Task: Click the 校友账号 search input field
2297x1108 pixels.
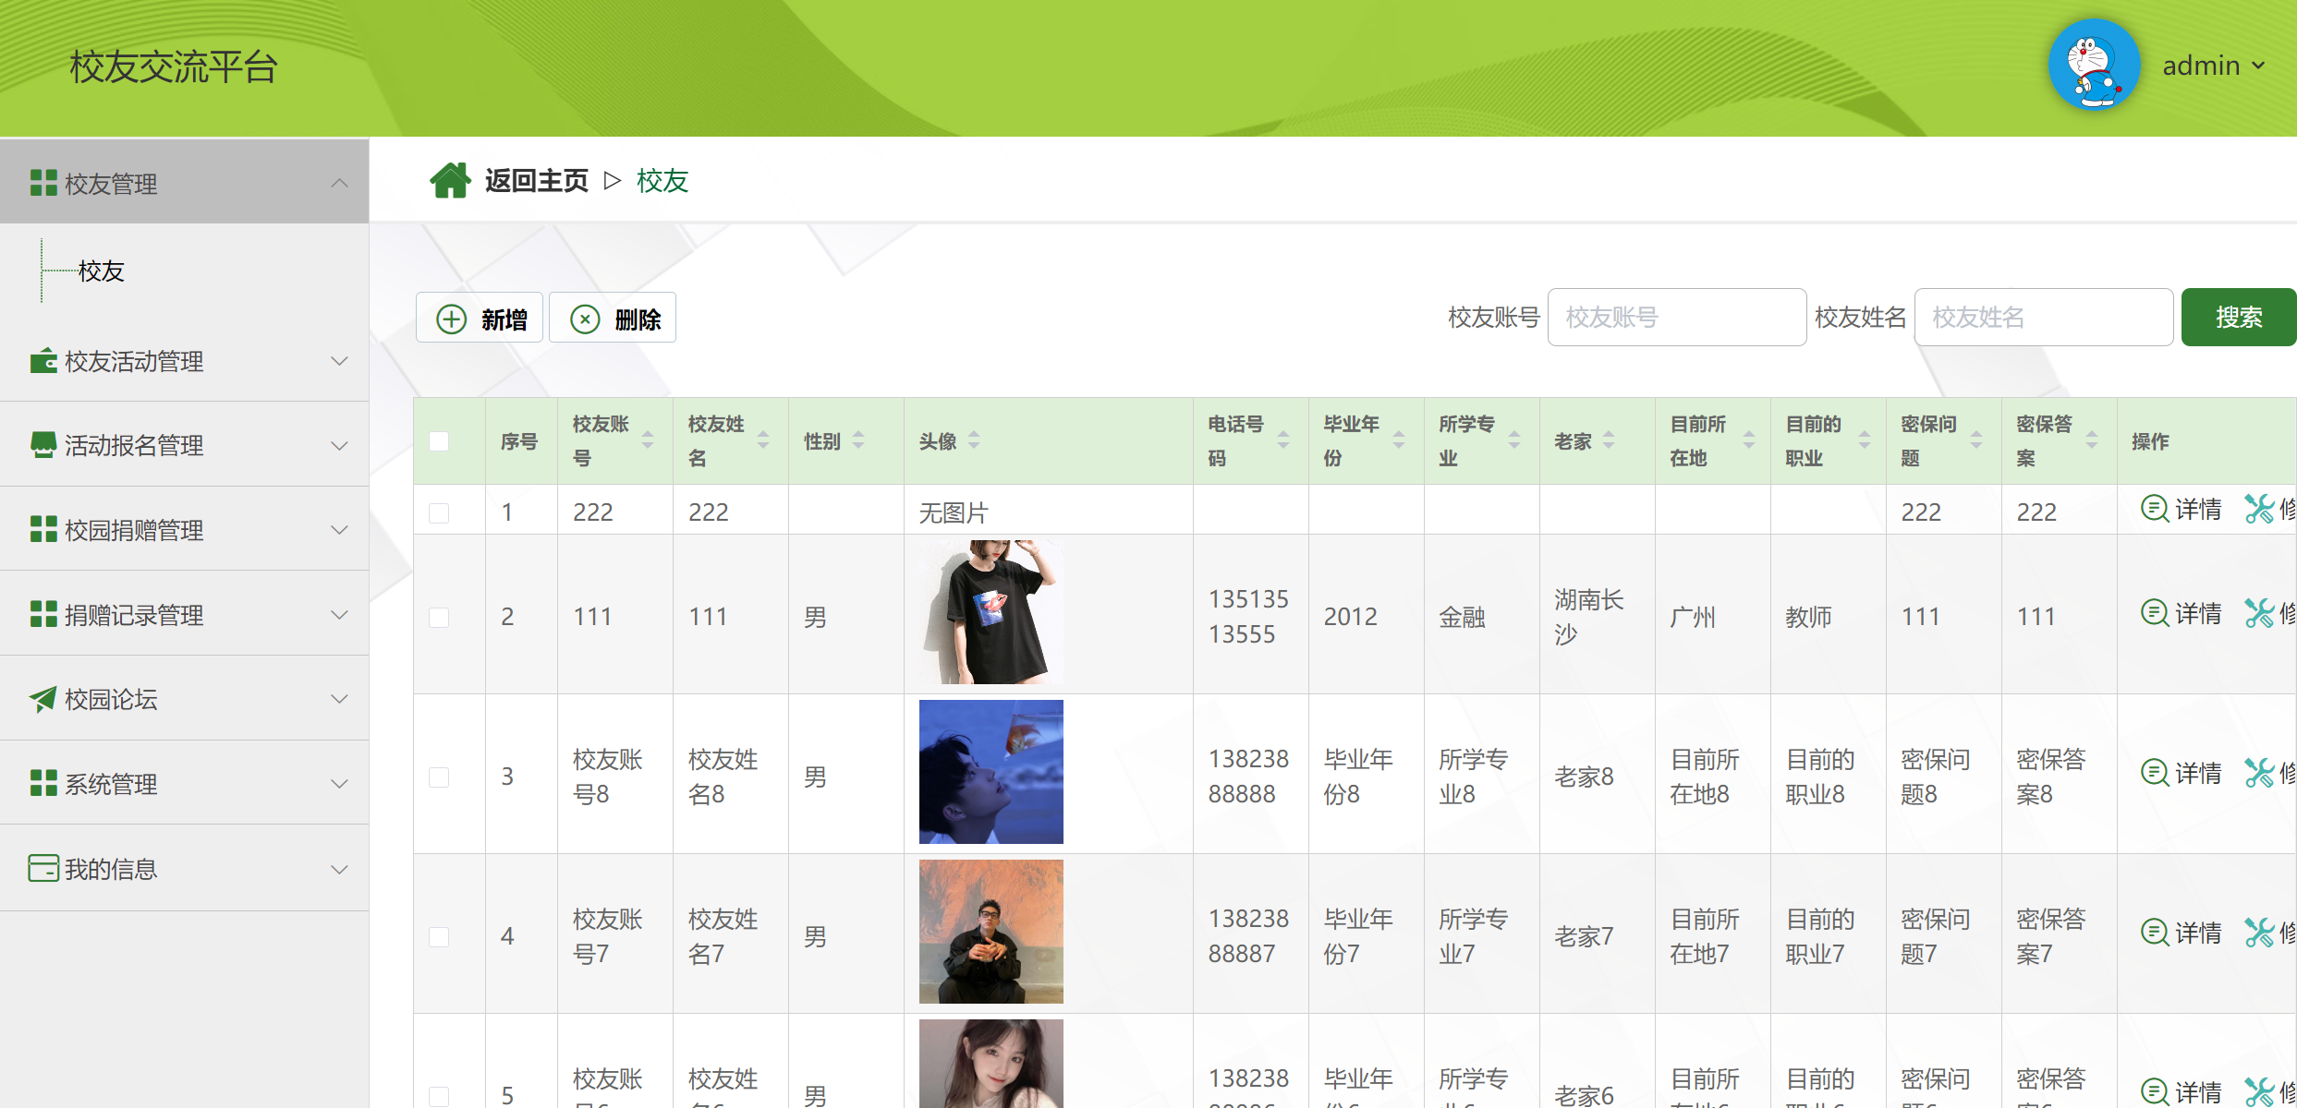Action: point(1676,318)
